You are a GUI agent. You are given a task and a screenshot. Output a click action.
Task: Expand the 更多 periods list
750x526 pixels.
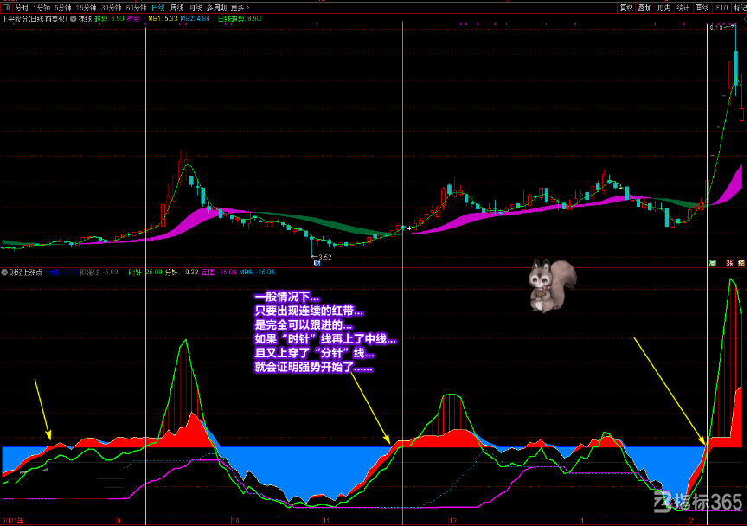pyautogui.click(x=240, y=8)
